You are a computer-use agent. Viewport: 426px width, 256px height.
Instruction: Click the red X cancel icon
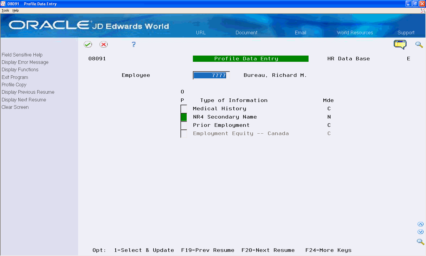click(x=104, y=44)
